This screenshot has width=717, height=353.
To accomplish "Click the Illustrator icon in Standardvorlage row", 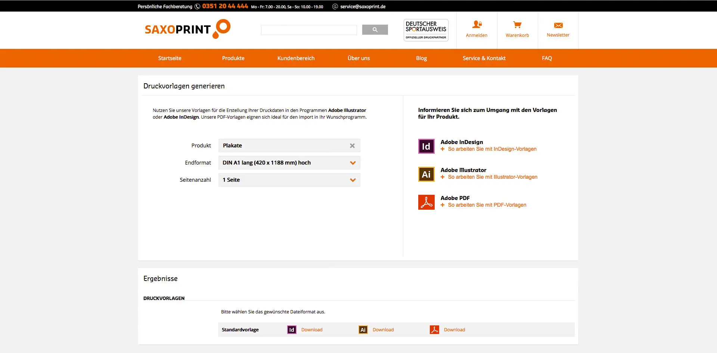I will [363, 330].
